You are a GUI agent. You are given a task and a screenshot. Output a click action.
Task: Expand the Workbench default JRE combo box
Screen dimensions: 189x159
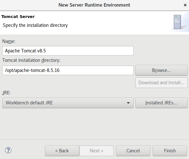point(68,103)
